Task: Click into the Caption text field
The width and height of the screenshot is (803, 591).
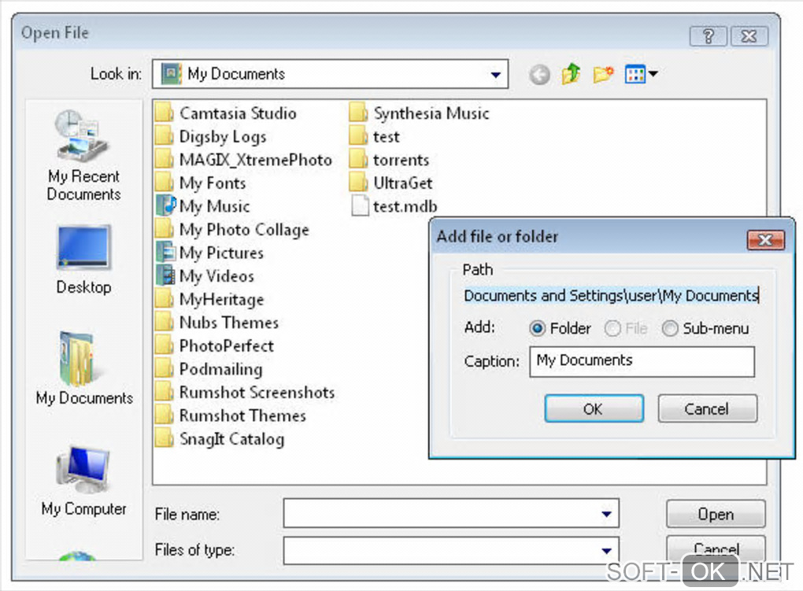Action: pyautogui.click(x=641, y=361)
